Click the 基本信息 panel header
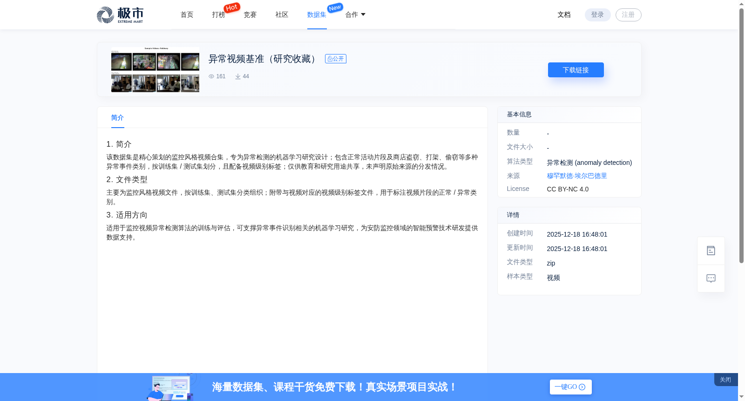Image resolution: width=745 pixels, height=401 pixels. [569, 115]
